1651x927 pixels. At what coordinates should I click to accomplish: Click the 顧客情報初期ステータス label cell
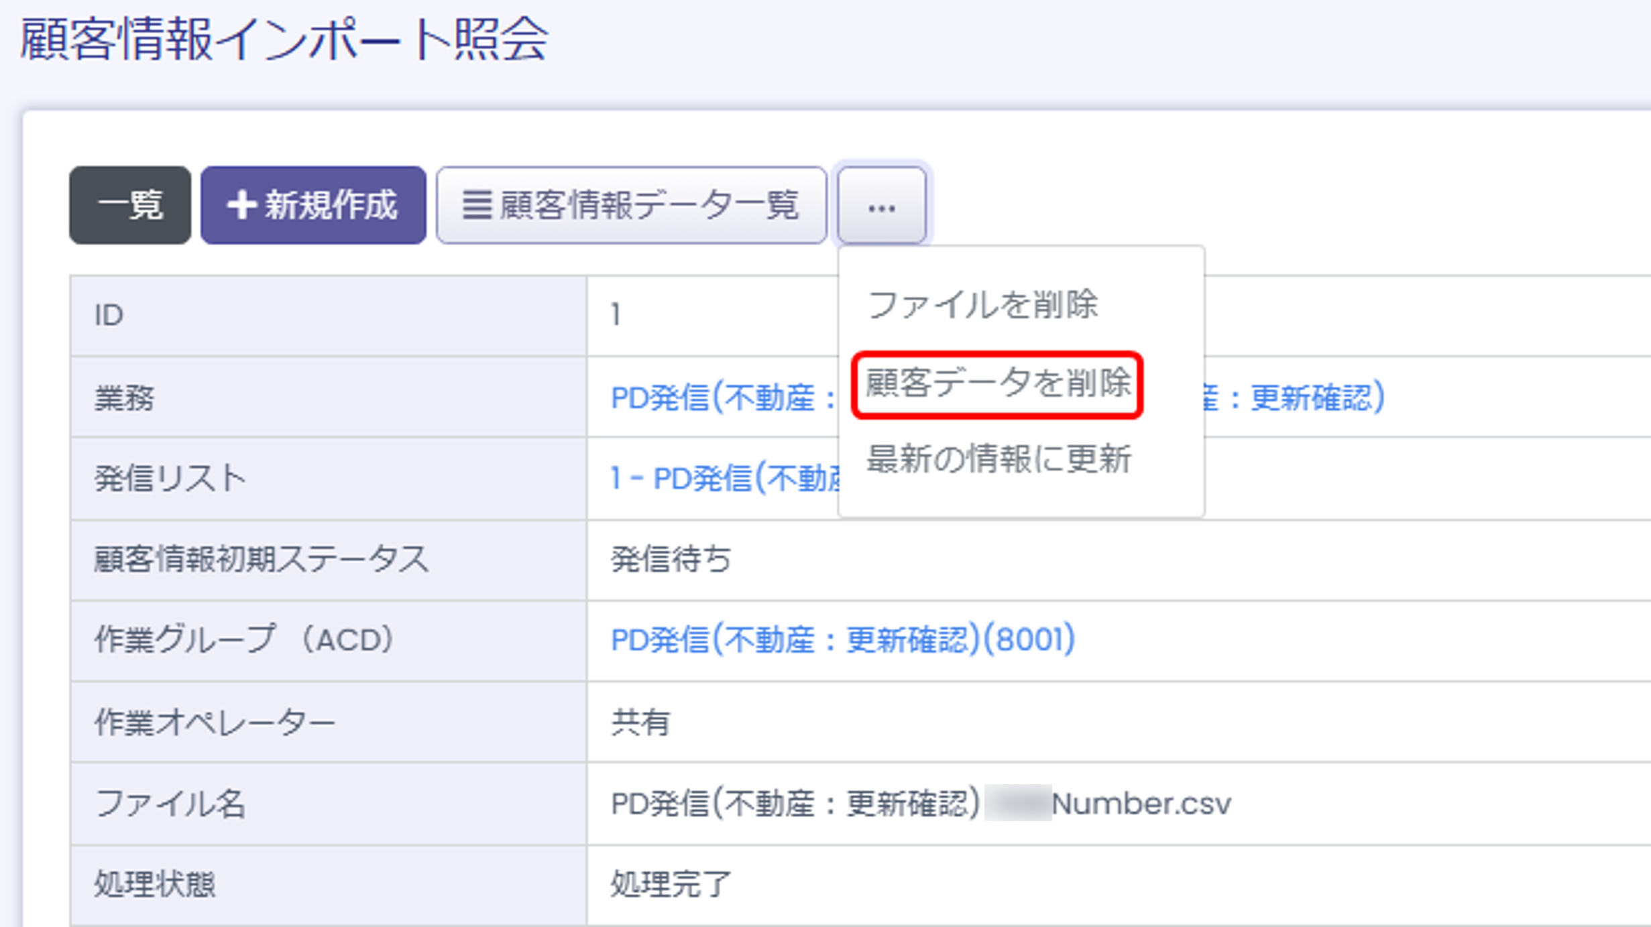(x=261, y=559)
